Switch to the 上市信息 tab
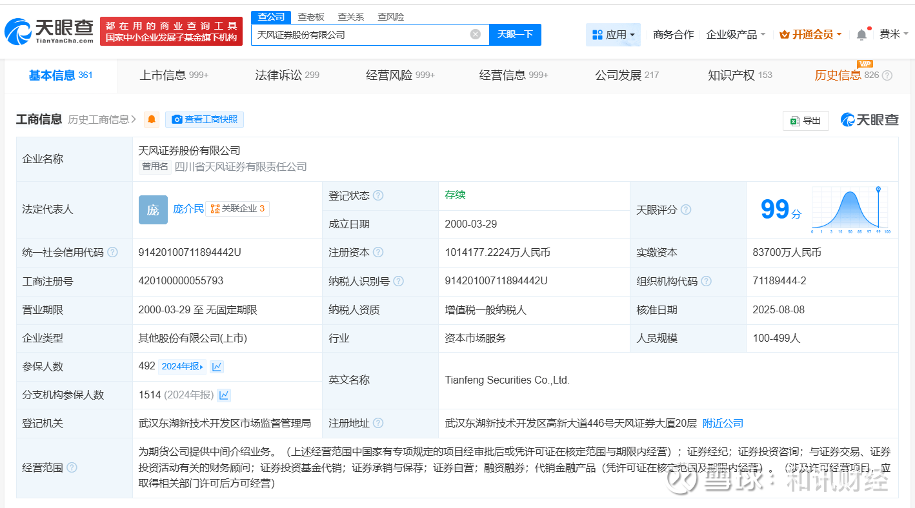Viewport: 915px width, 508px height. pyautogui.click(x=174, y=75)
